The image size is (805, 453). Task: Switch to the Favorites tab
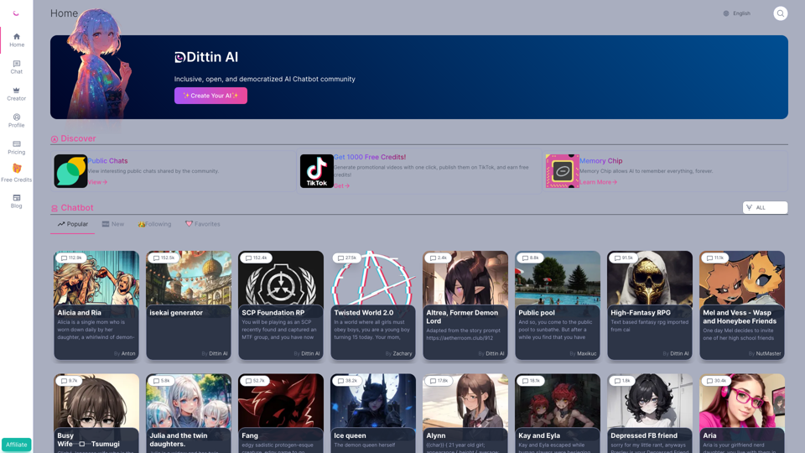coord(203,225)
